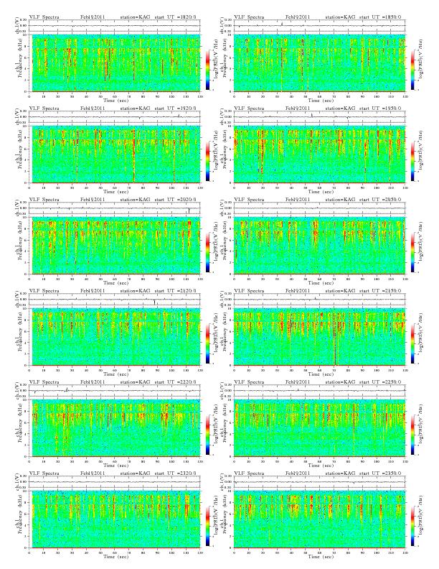Click the title text 'start UT =1920:0'

click(175, 108)
